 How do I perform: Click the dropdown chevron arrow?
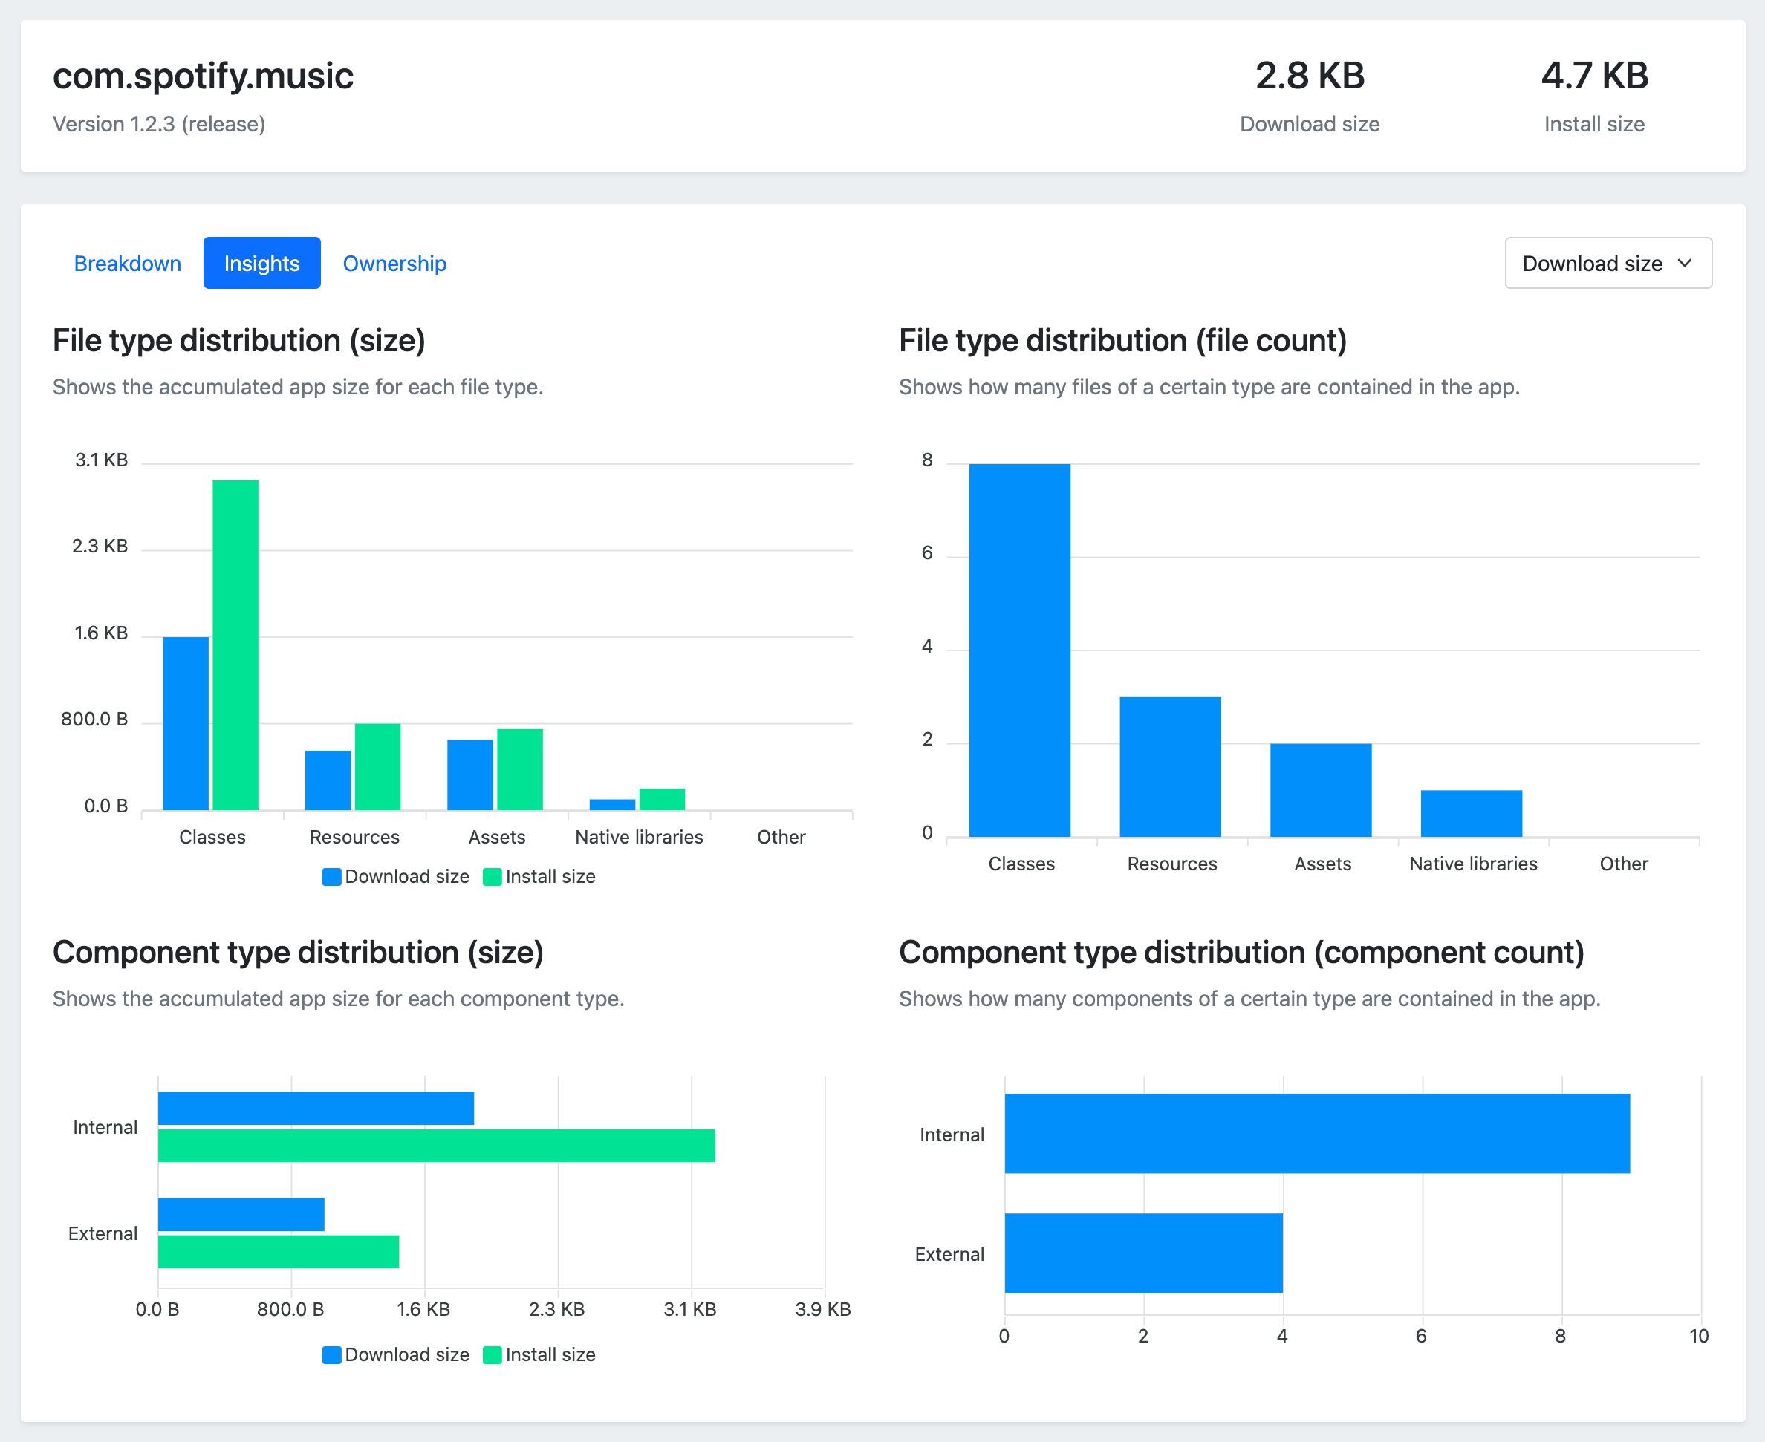click(x=1684, y=264)
